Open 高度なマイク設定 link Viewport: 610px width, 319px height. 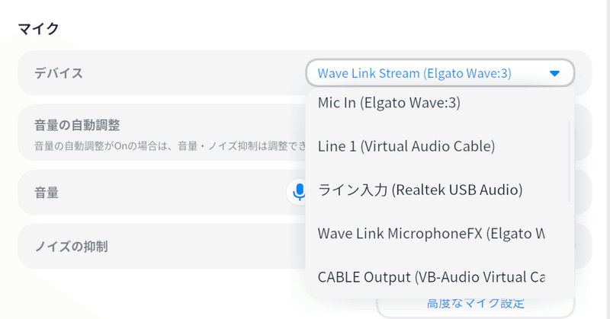(475, 305)
